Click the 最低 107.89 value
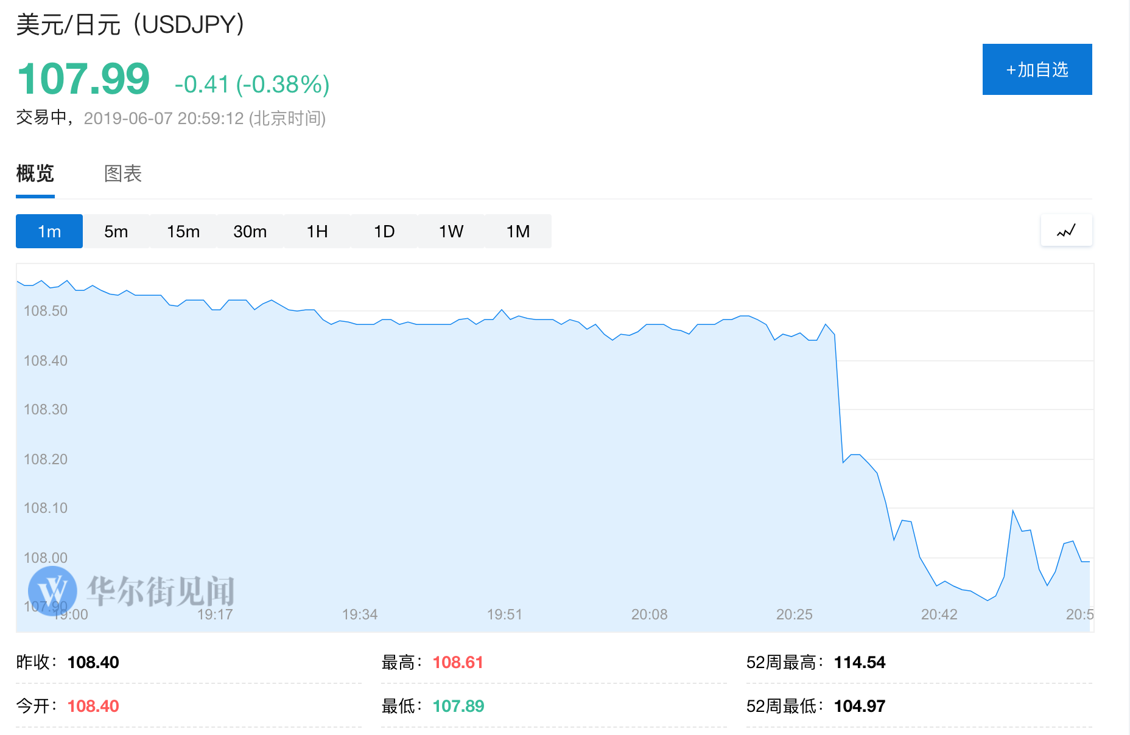The height and width of the screenshot is (735, 1130). click(458, 706)
